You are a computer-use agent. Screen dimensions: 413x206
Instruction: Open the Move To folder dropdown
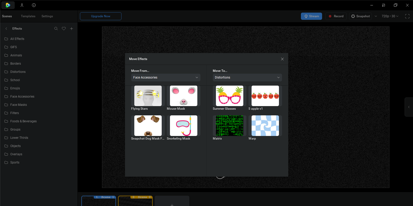click(247, 78)
